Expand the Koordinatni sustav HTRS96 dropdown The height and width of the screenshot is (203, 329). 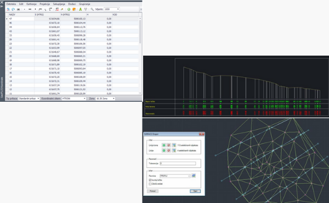click(x=74, y=98)
